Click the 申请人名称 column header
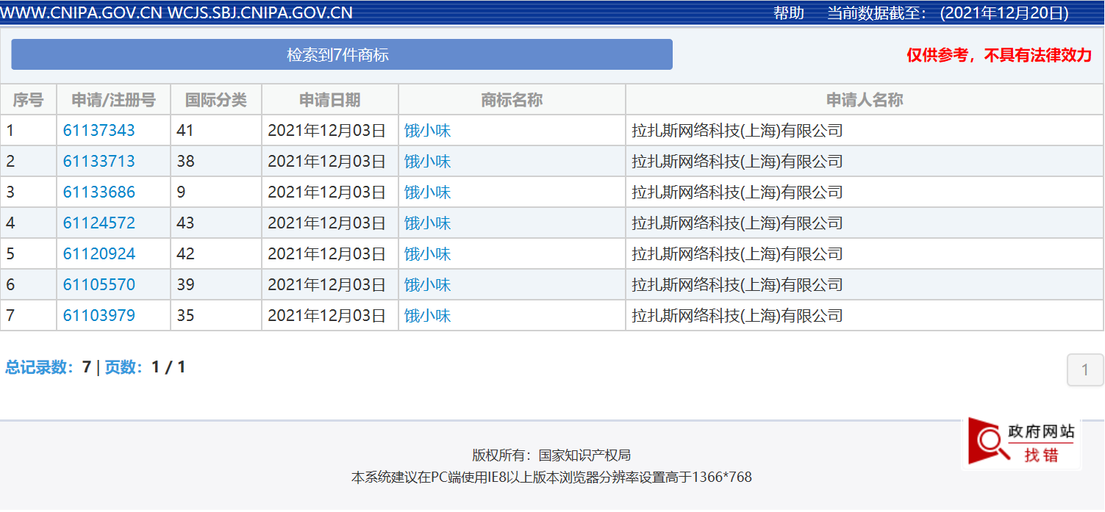 864,100
